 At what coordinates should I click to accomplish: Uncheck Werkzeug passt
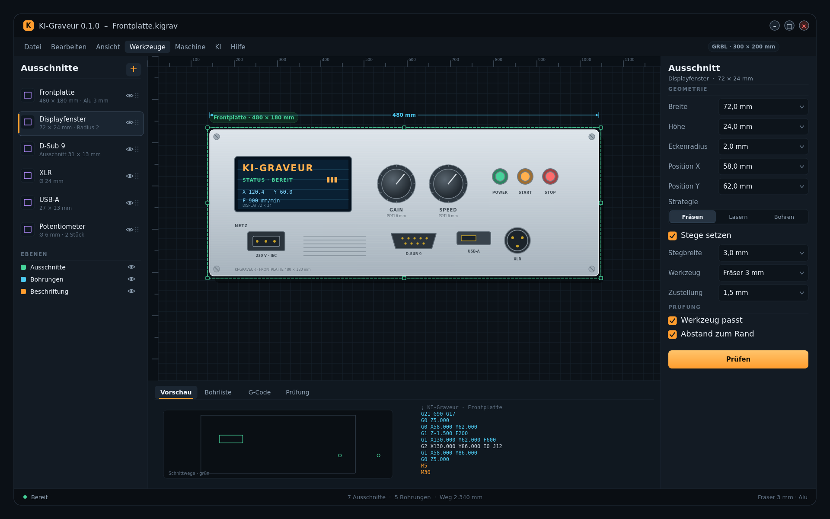pos(672,320)
